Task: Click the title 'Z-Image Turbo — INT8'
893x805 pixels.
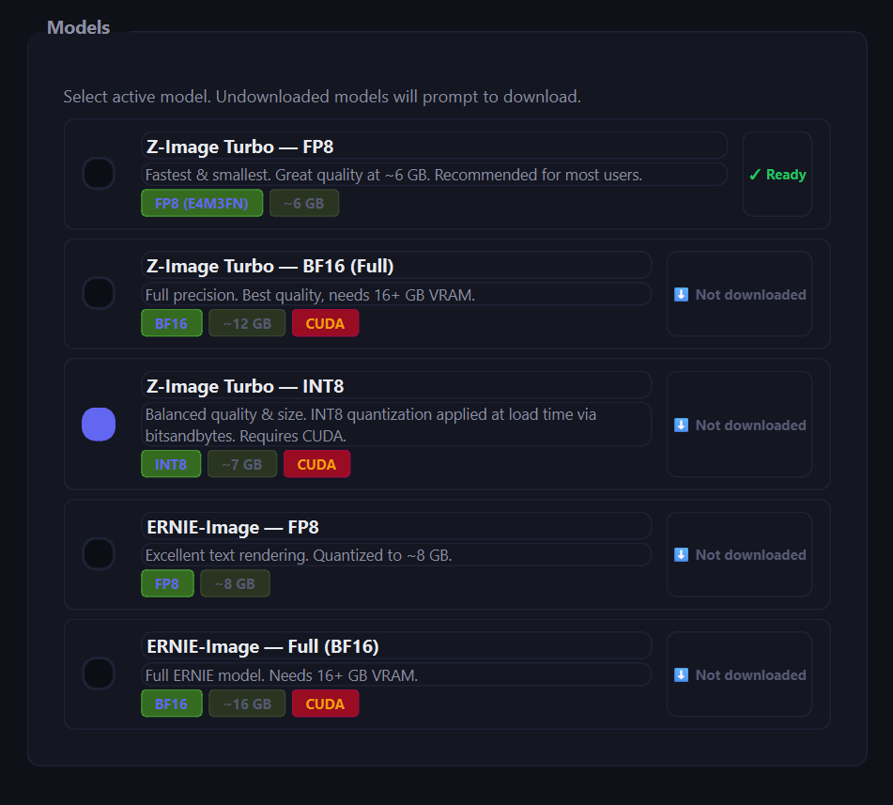Action: (245, 386)
